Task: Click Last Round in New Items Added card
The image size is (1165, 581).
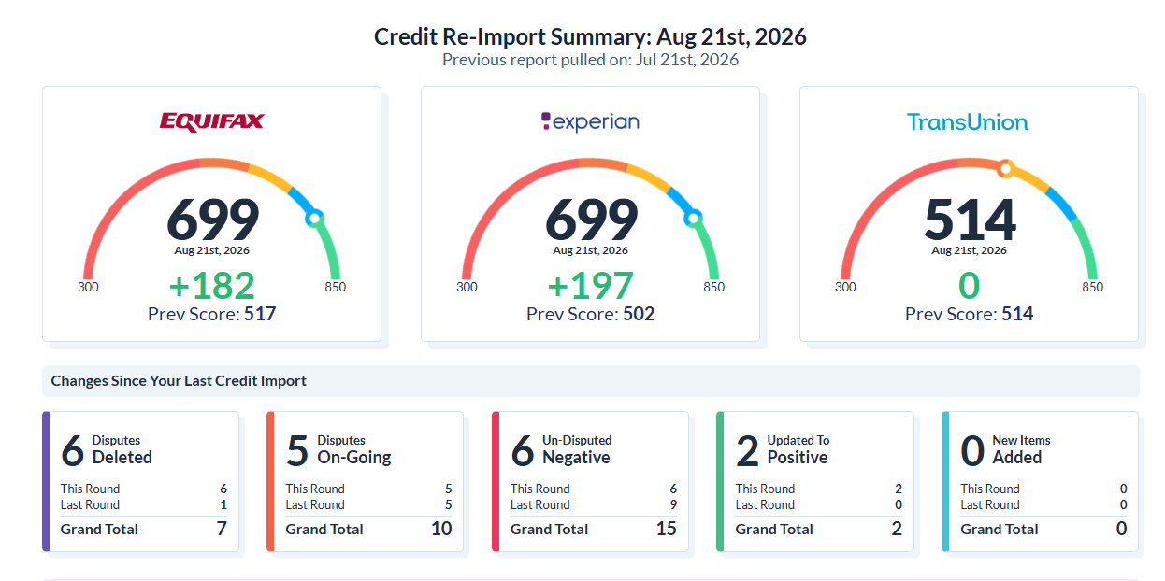Action: tap(990, 504)
